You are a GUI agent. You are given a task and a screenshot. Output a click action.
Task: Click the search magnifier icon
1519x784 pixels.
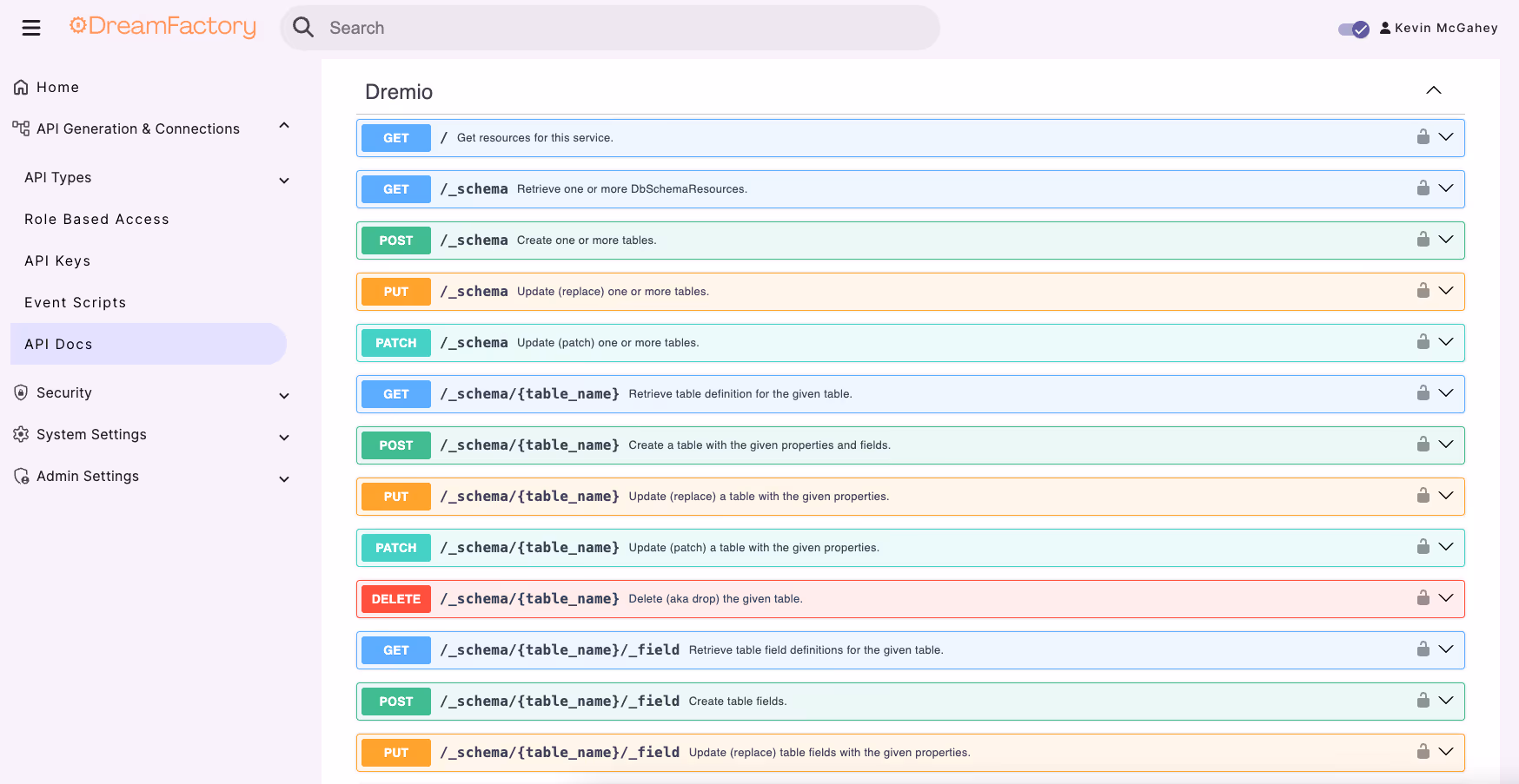(303, 28)
